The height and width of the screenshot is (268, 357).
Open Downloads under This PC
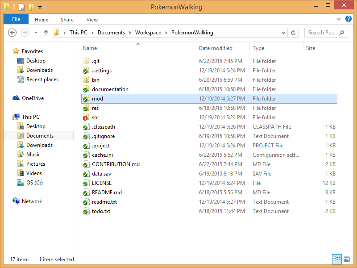39,145
